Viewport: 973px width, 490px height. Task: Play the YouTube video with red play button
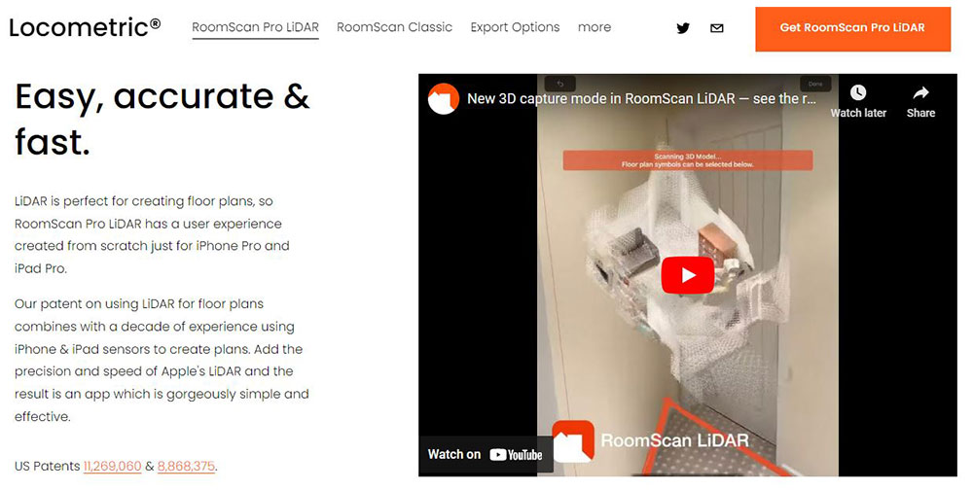pos(688,275)
